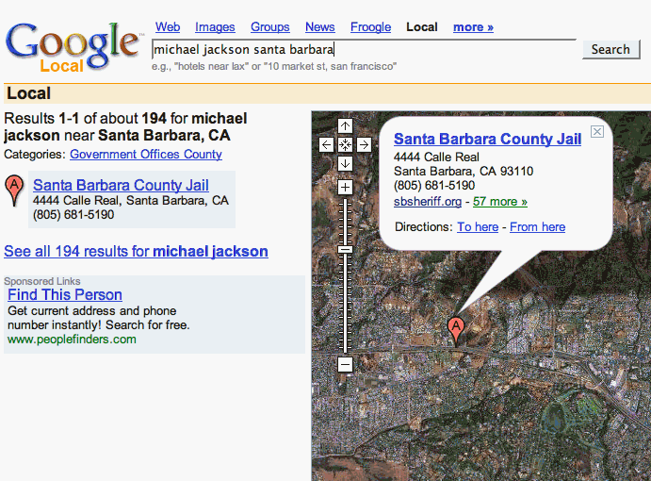Click the 'Sponsored Links' label
Screen dimensions: 651x481
pos(42,281)
